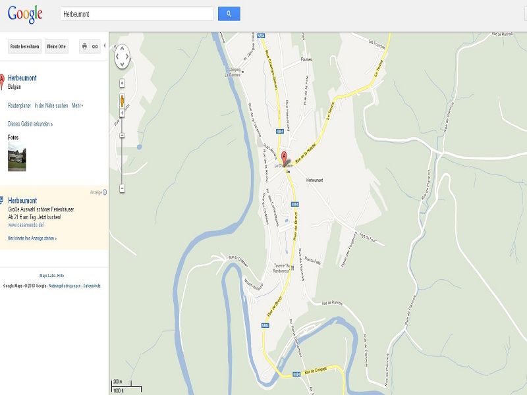This screenshot has height=395, width=527.
Task: Open the Herbeumont photo thumbnail
Action: tap(17, 158)
